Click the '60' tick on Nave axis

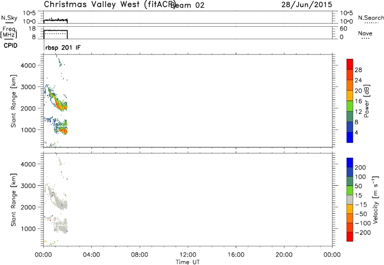(x=343, y=29)
